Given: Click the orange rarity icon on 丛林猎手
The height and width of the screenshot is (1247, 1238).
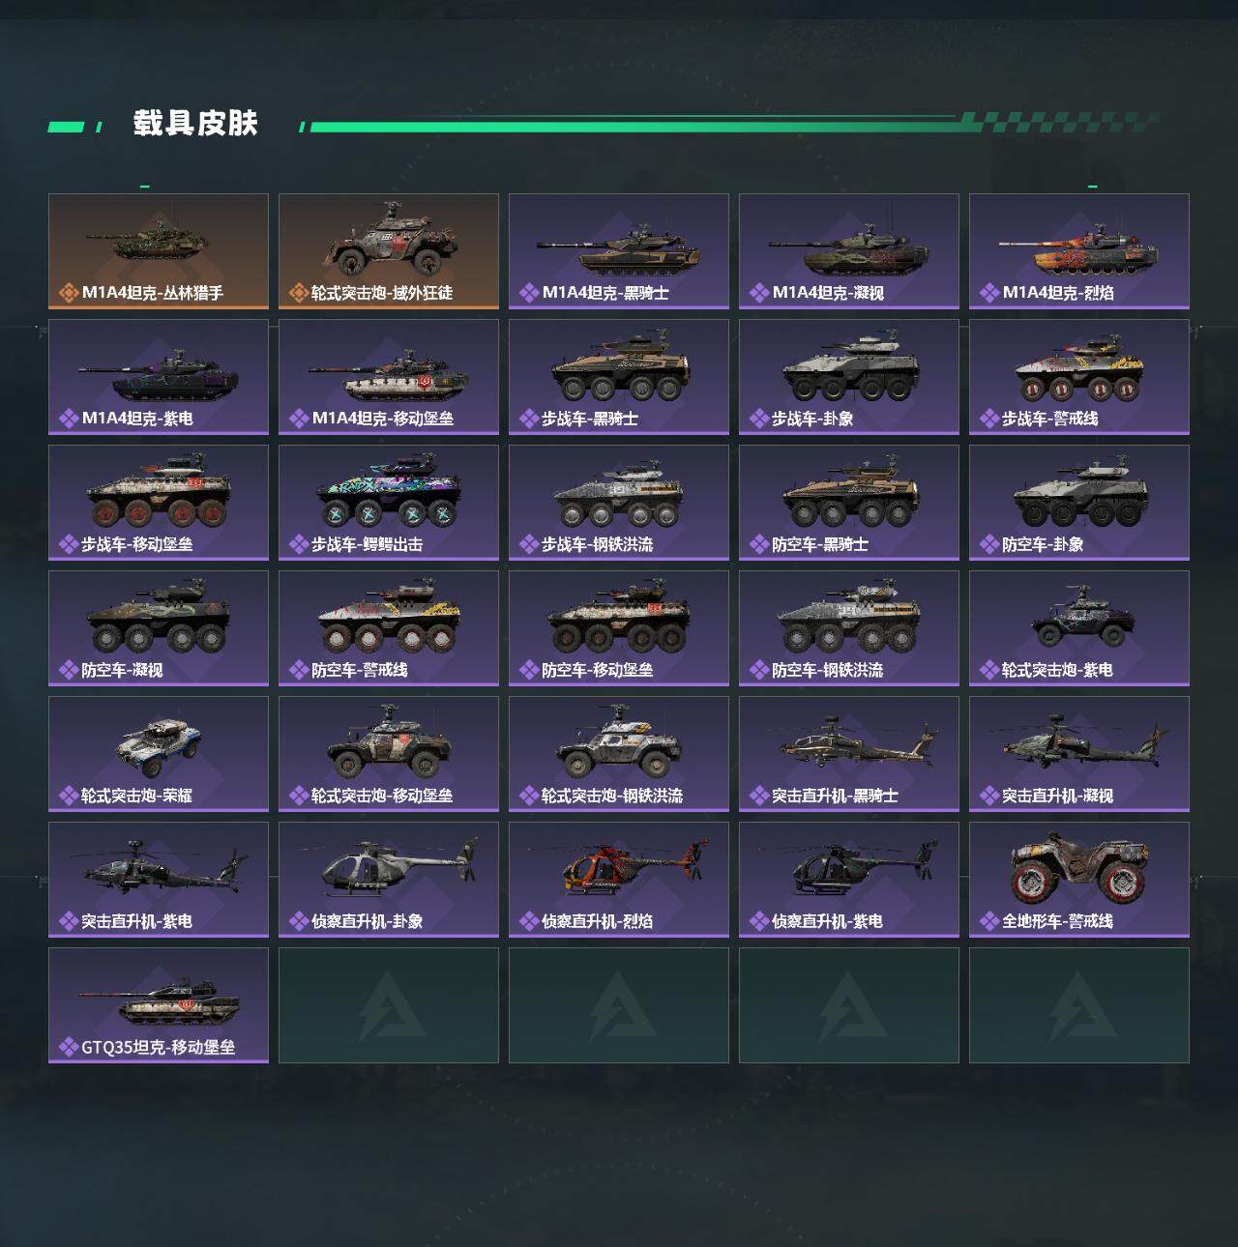Looking at the screenshot, I should [69, 293].
